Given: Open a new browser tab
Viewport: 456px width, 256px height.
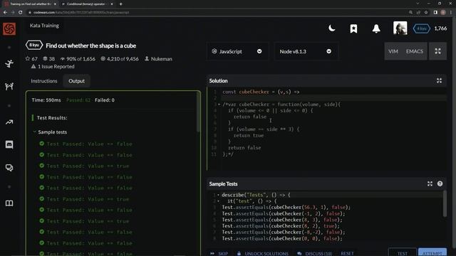Looking at the screenshot, I should (x=120, y=4).
